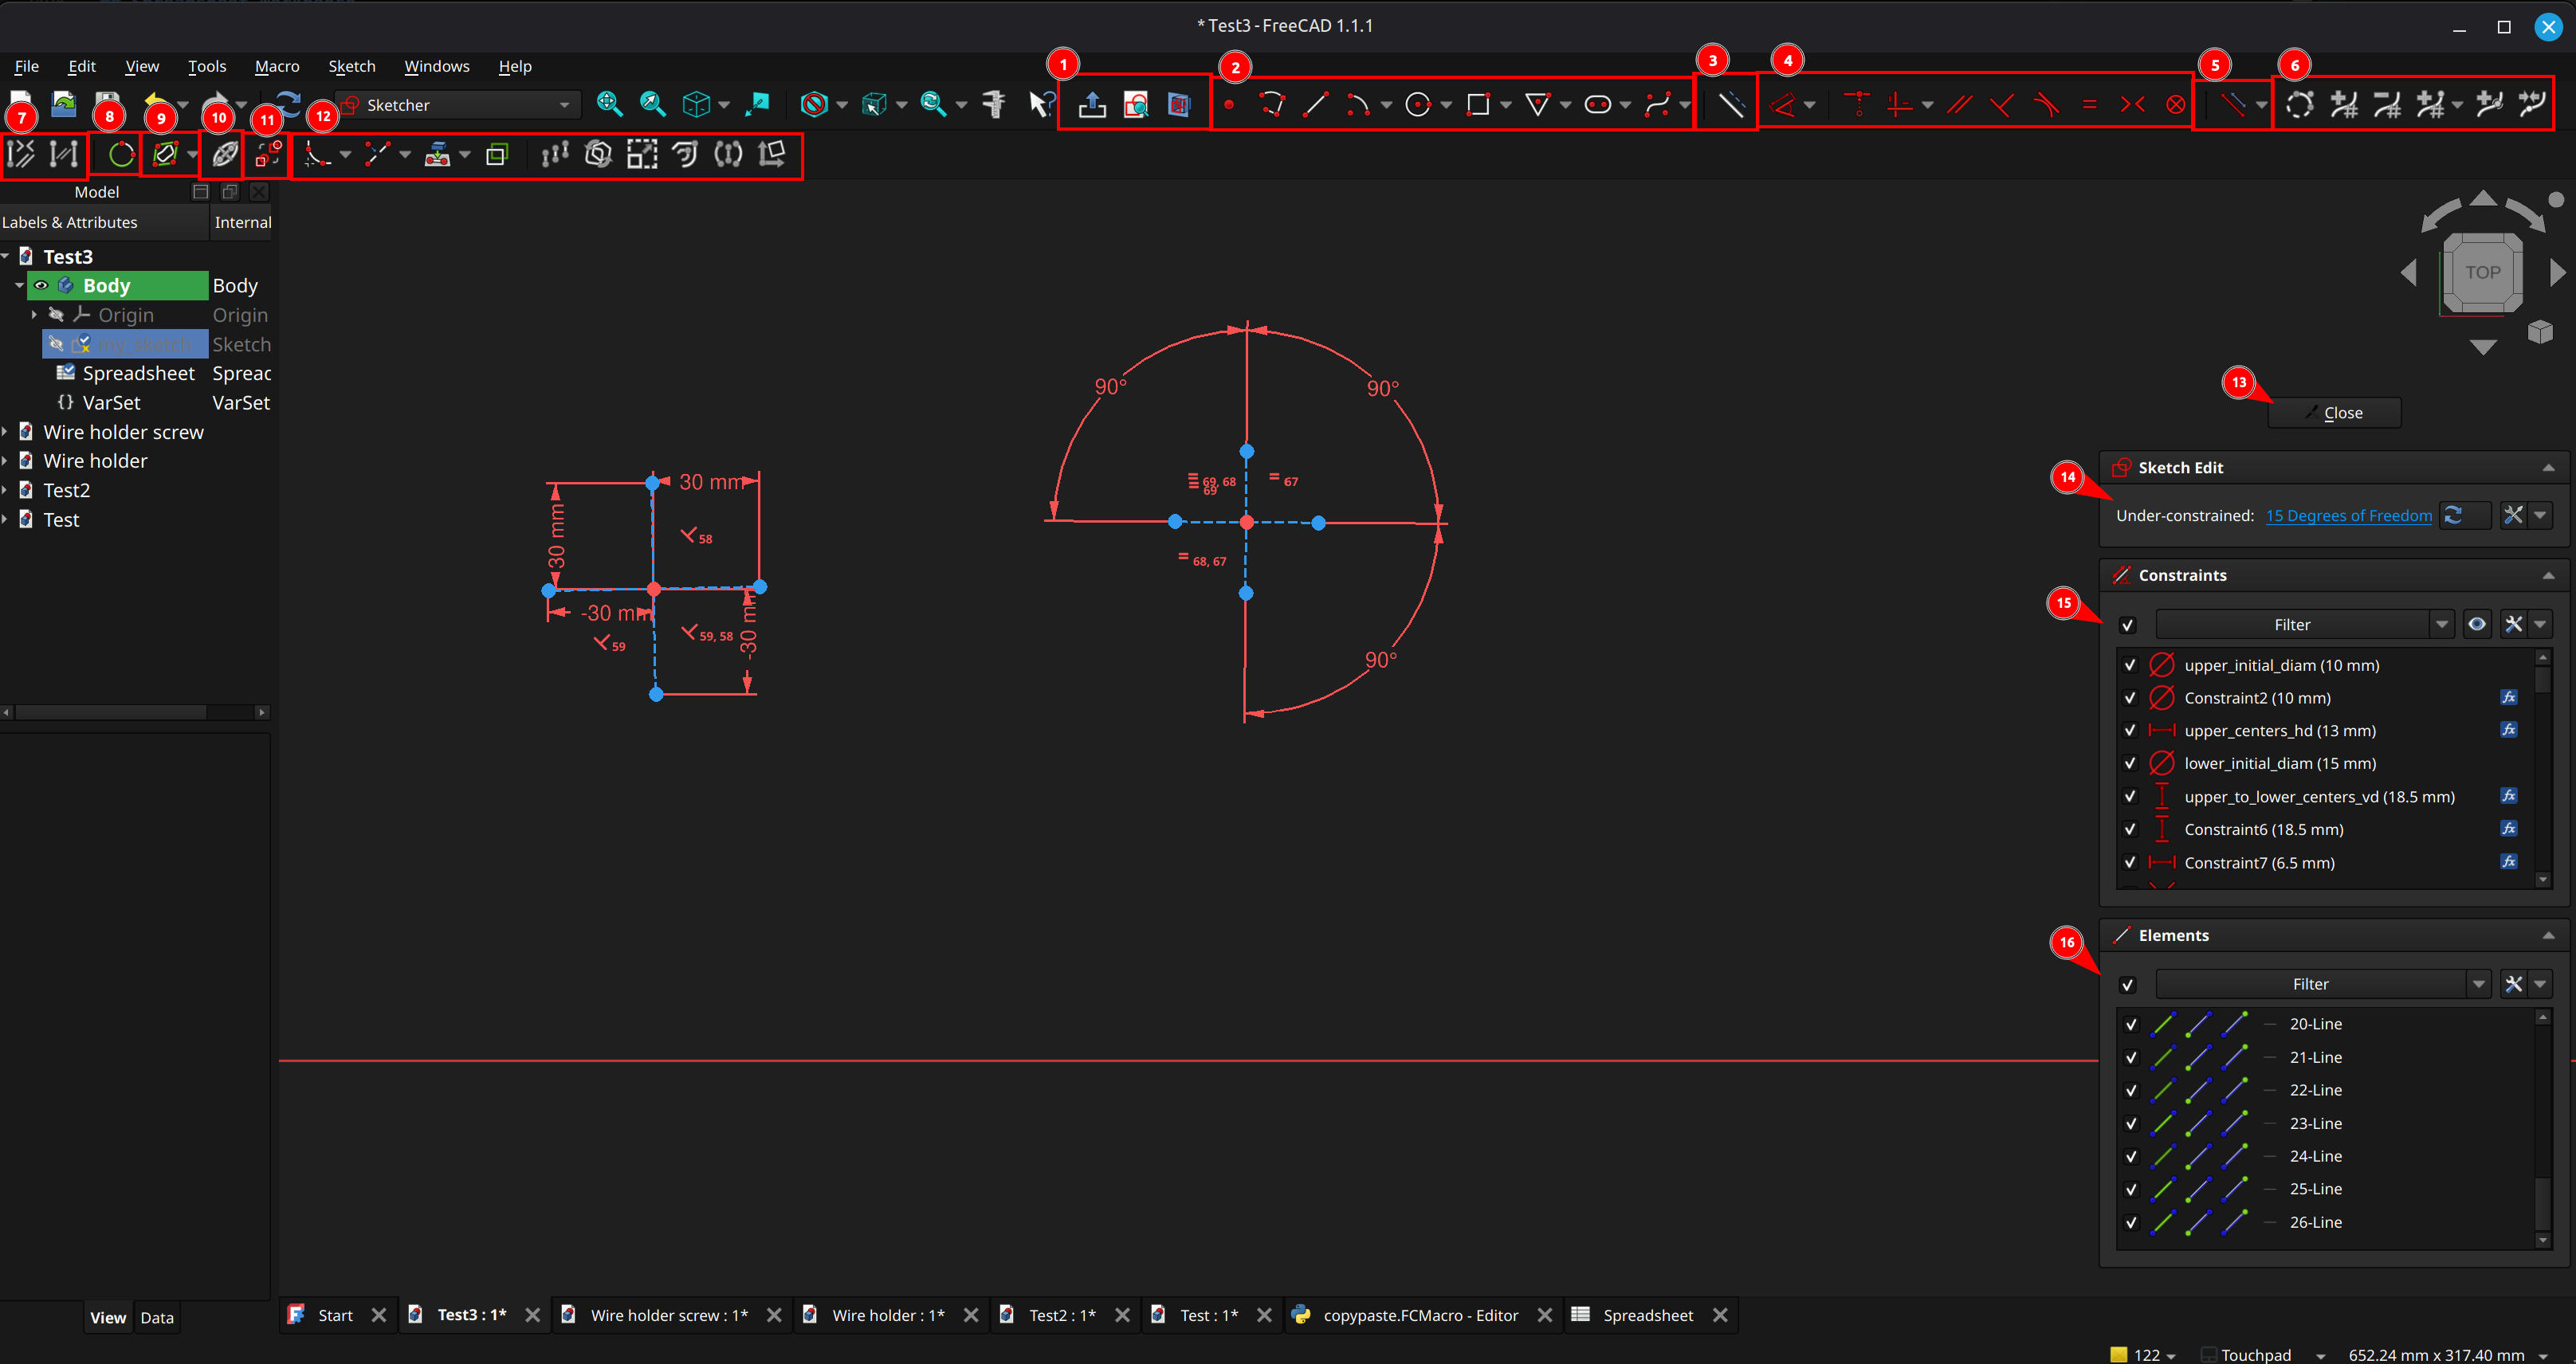Apply the Symmetric constraint

point(2132,104)
